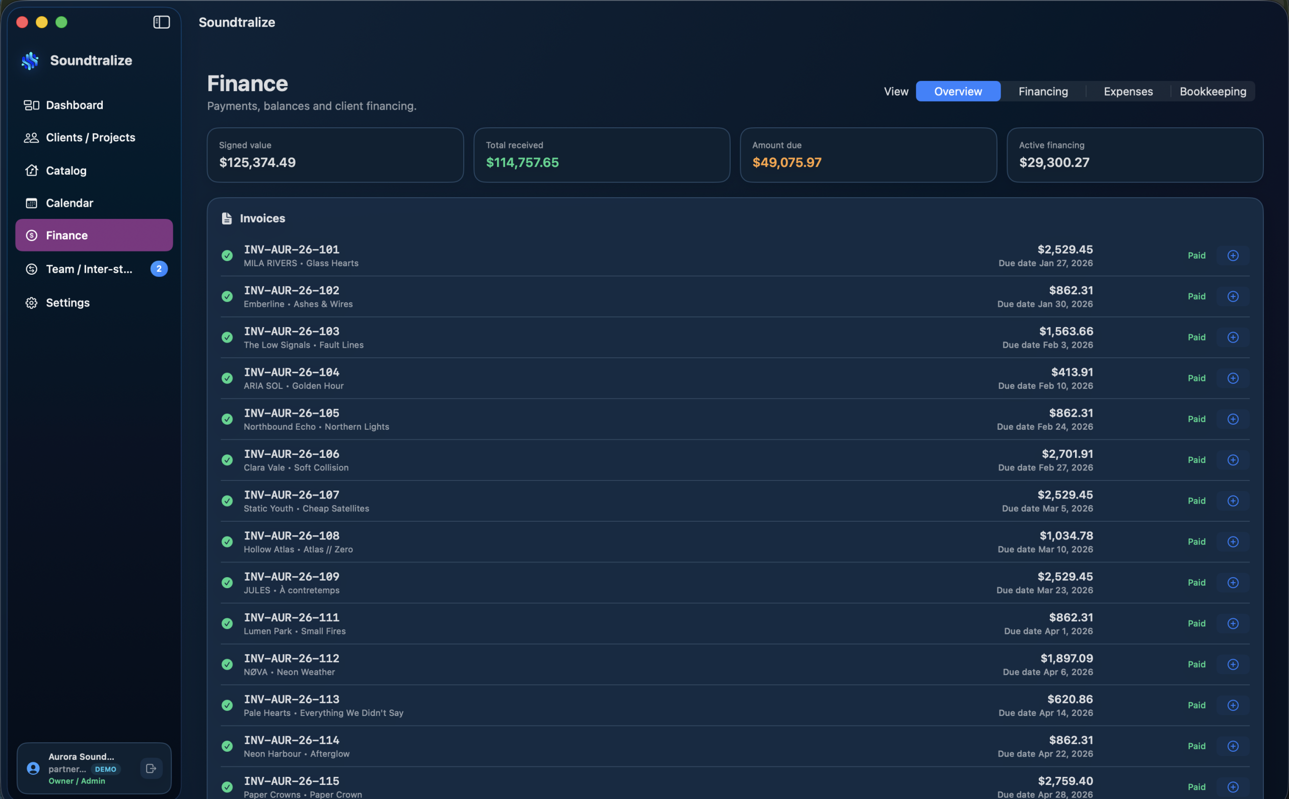Go to Clients / Projects section

click(x=94, y=137)
